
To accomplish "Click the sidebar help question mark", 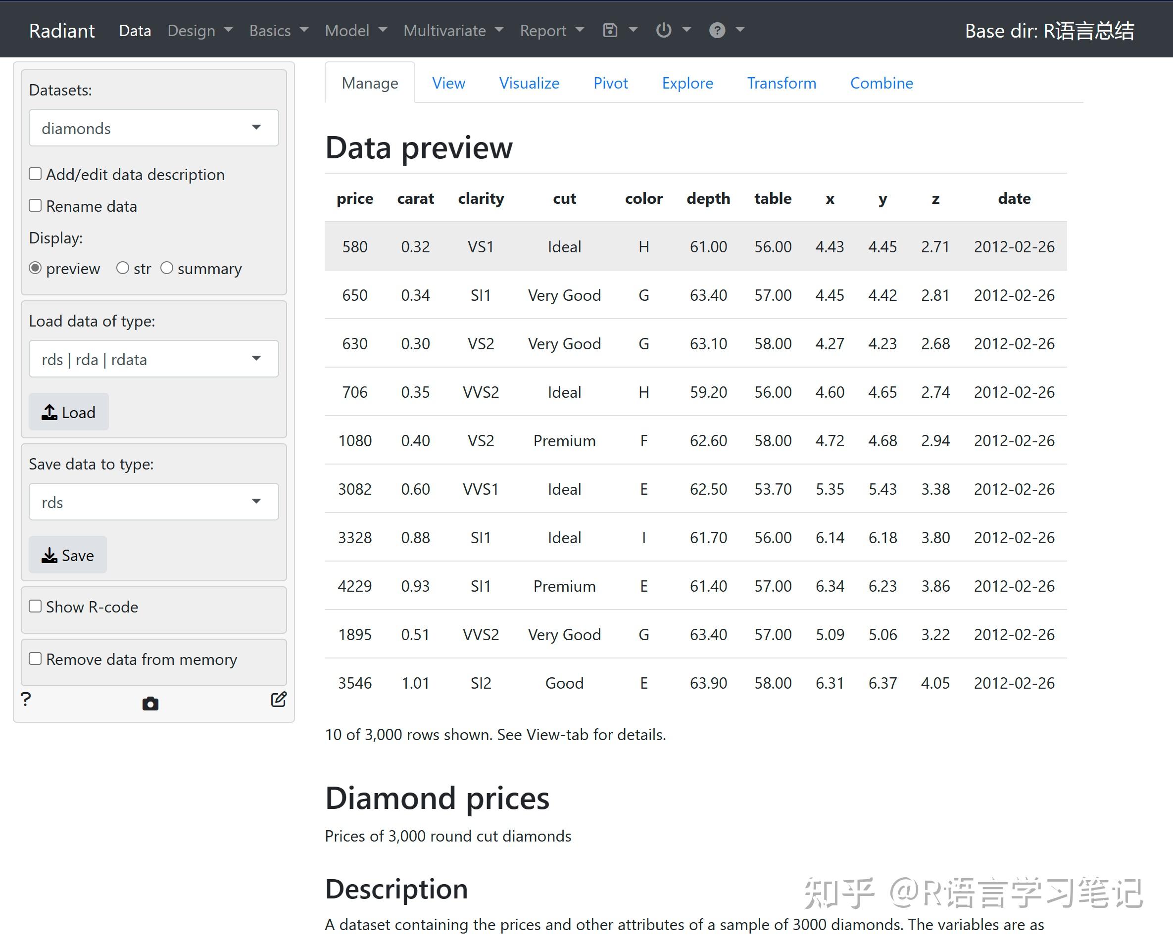I will coord(26,700).
